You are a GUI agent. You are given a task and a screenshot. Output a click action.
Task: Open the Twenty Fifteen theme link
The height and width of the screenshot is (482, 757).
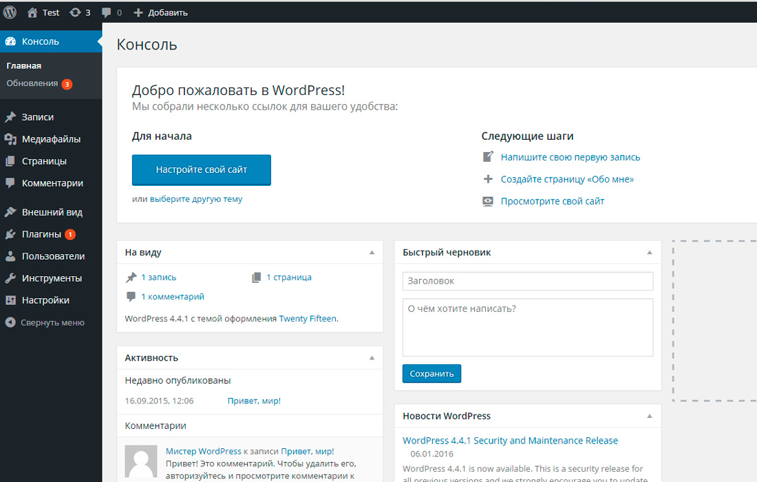click(x=308, y=319)
